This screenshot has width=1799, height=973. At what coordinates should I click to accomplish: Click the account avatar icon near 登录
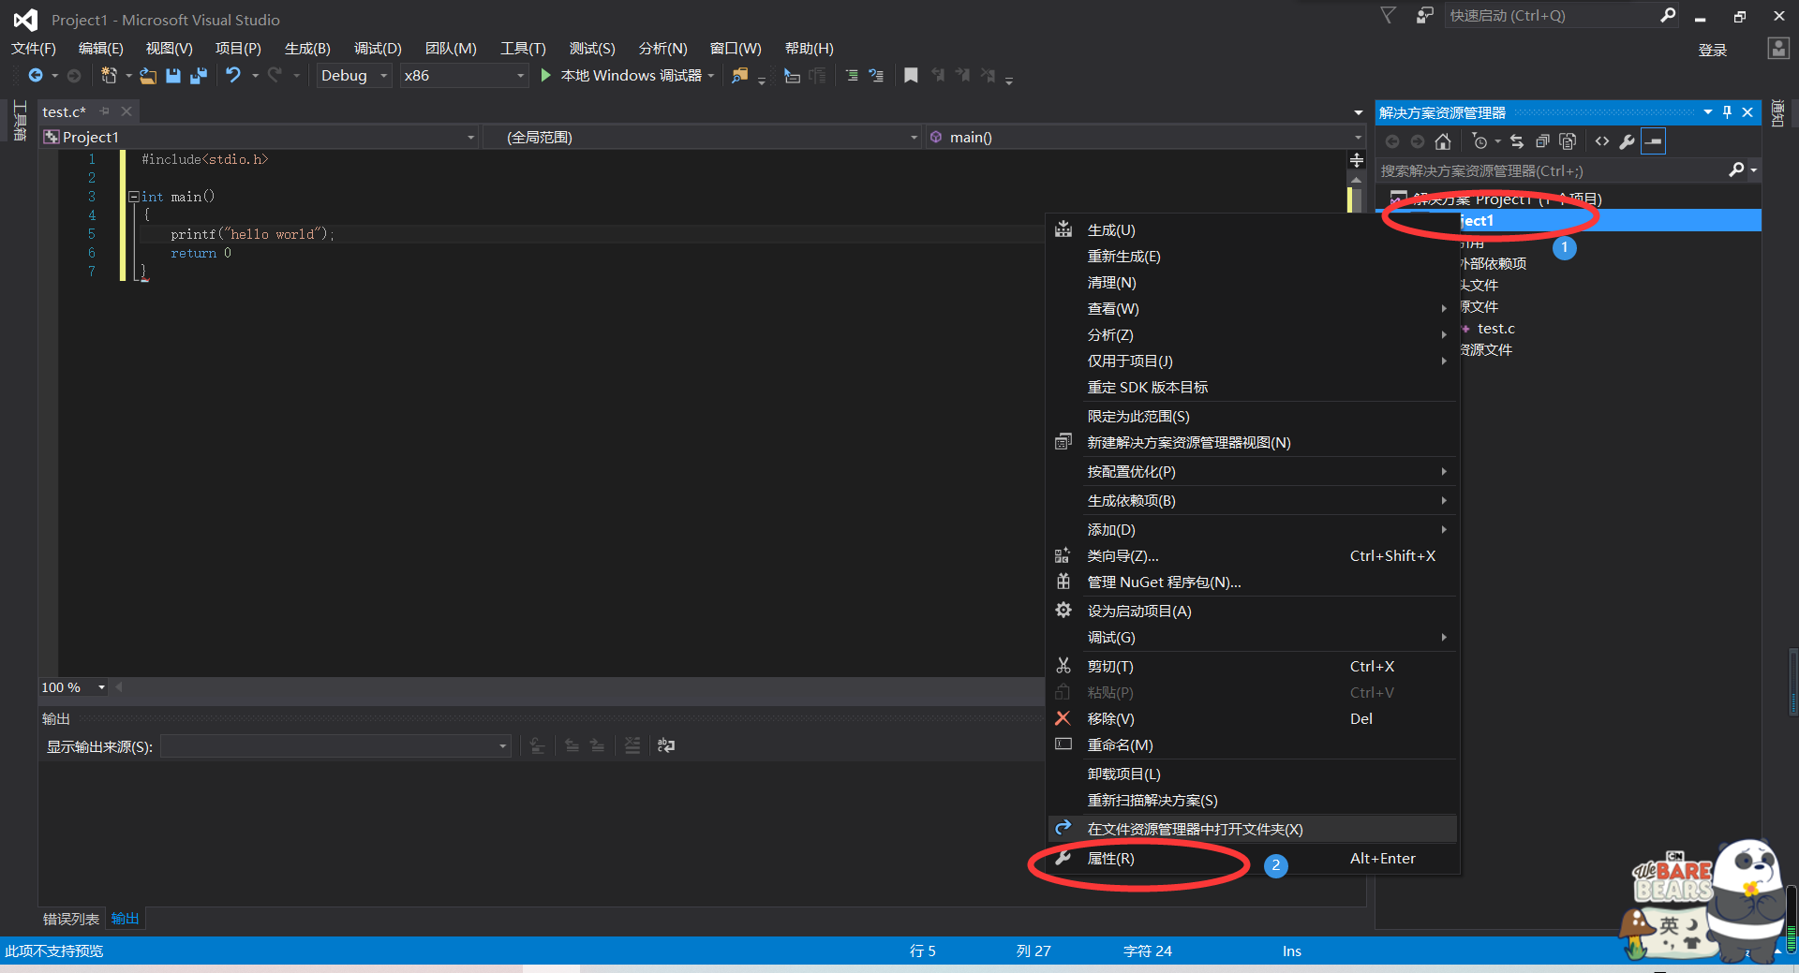(1778, 49)
